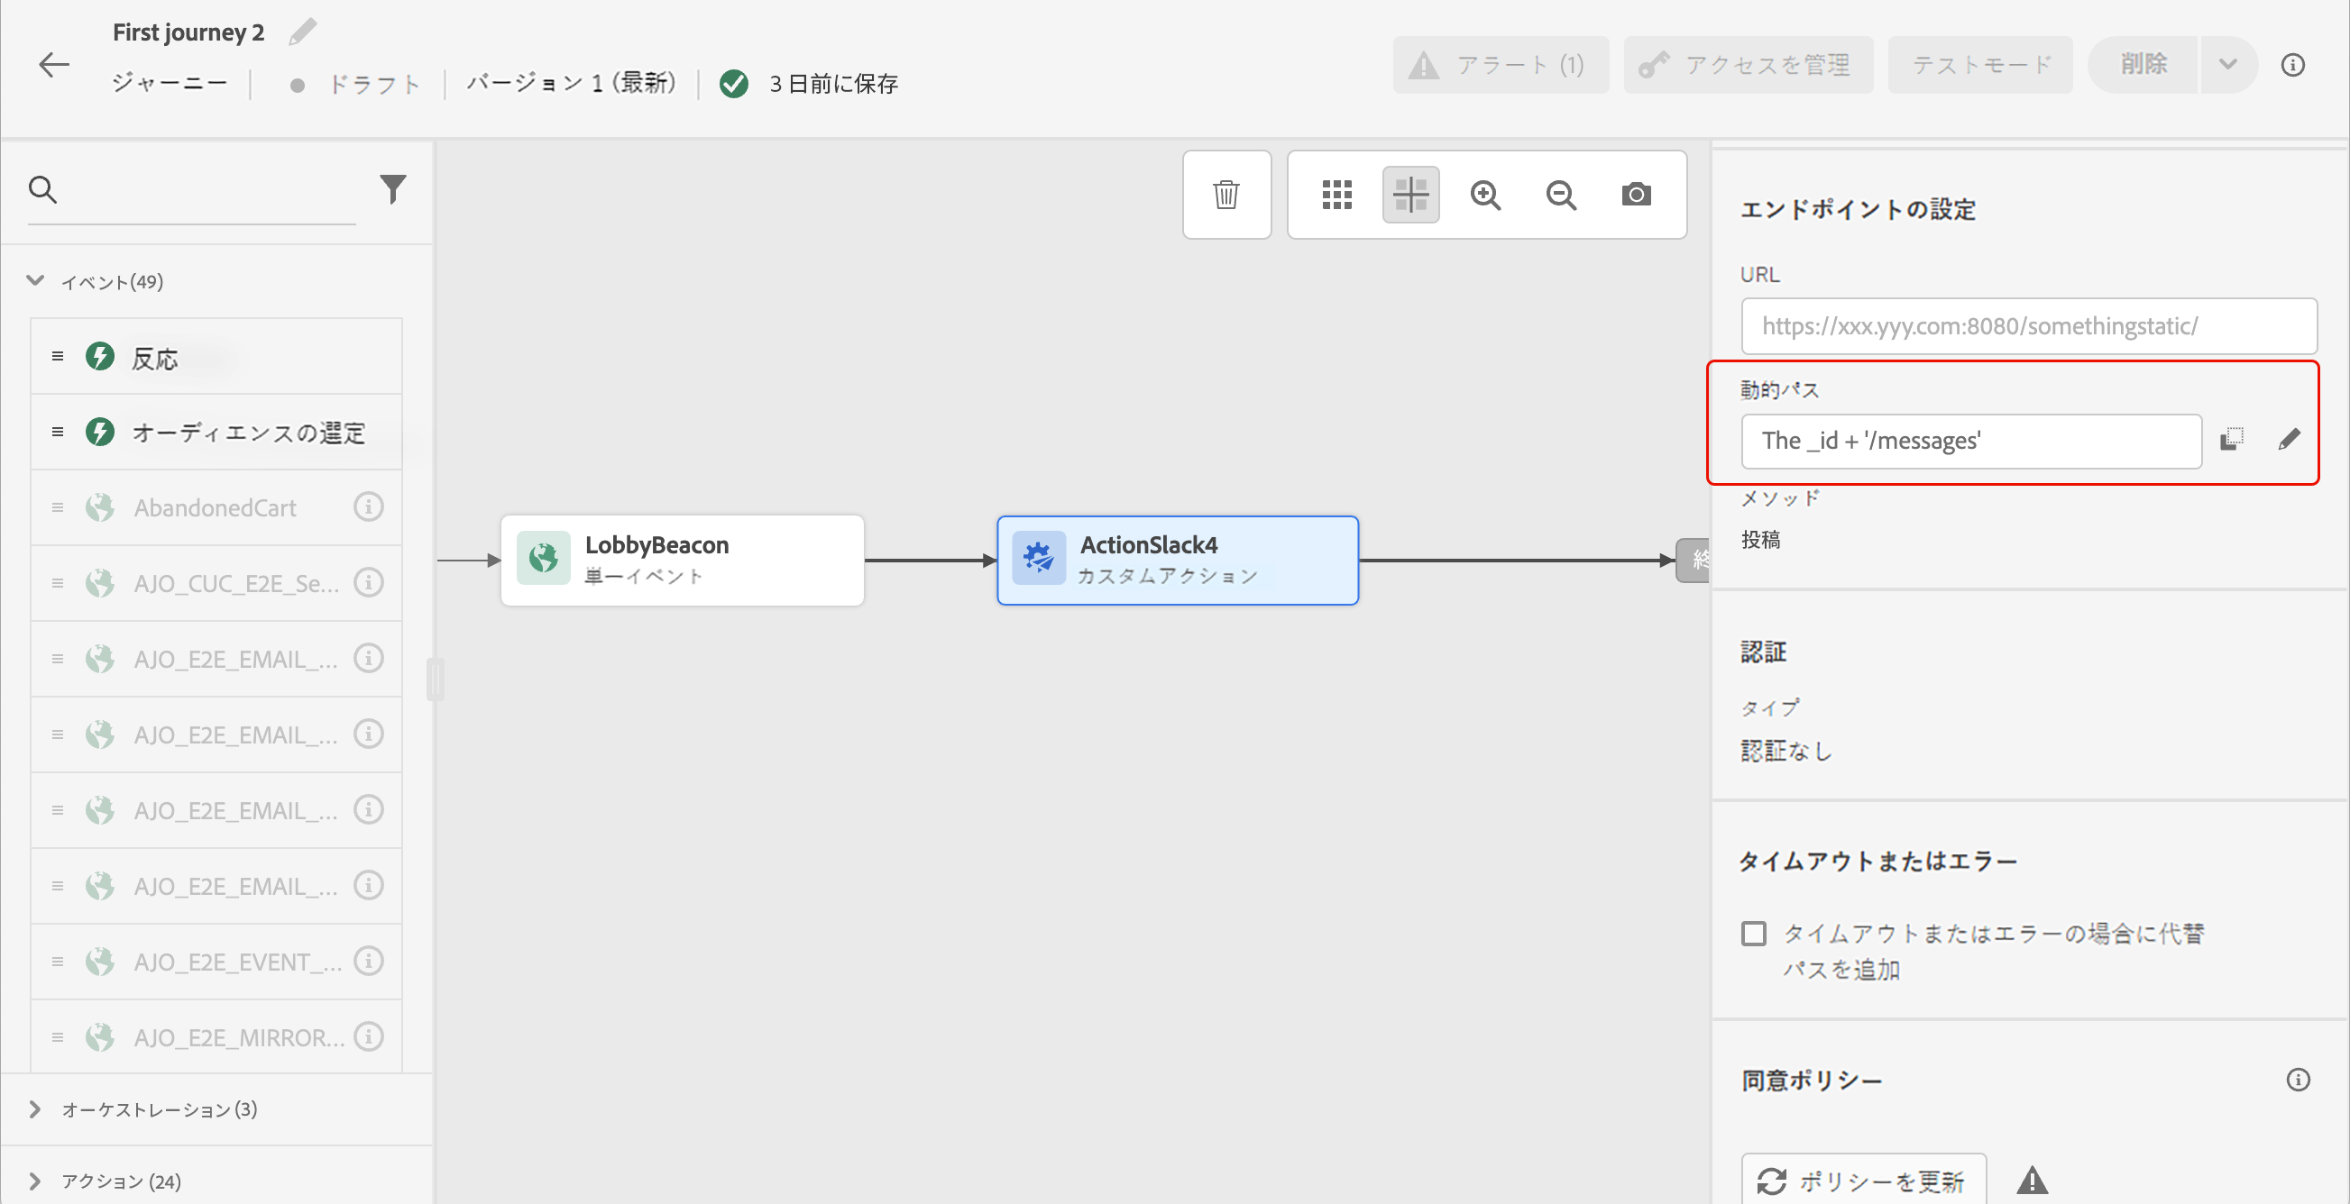
Task: Expand the アクション (24) section
Action: 34,1181
